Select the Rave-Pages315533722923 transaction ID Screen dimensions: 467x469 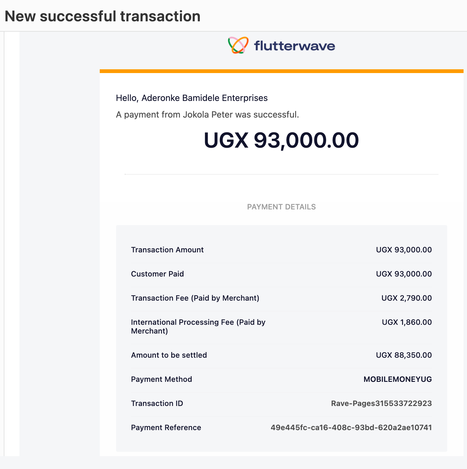pyautogui.click(x=381, y=403)
